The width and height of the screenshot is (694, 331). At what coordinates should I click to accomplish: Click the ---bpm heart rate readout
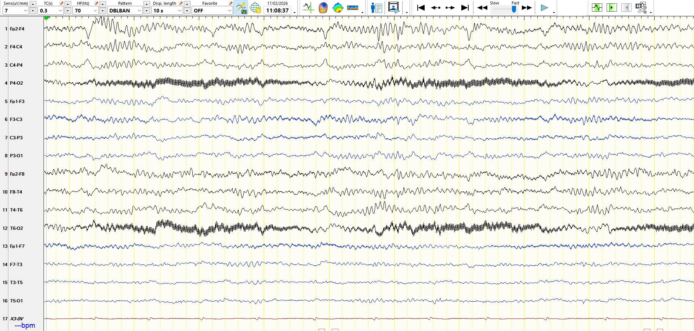25,326
